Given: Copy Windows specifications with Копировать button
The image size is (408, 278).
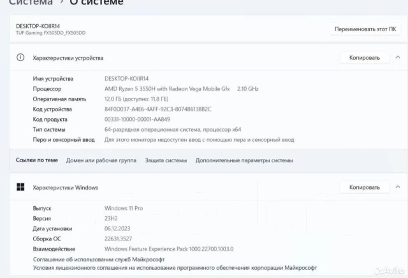Looking at the screenshot, I should [x=365, y=187].
